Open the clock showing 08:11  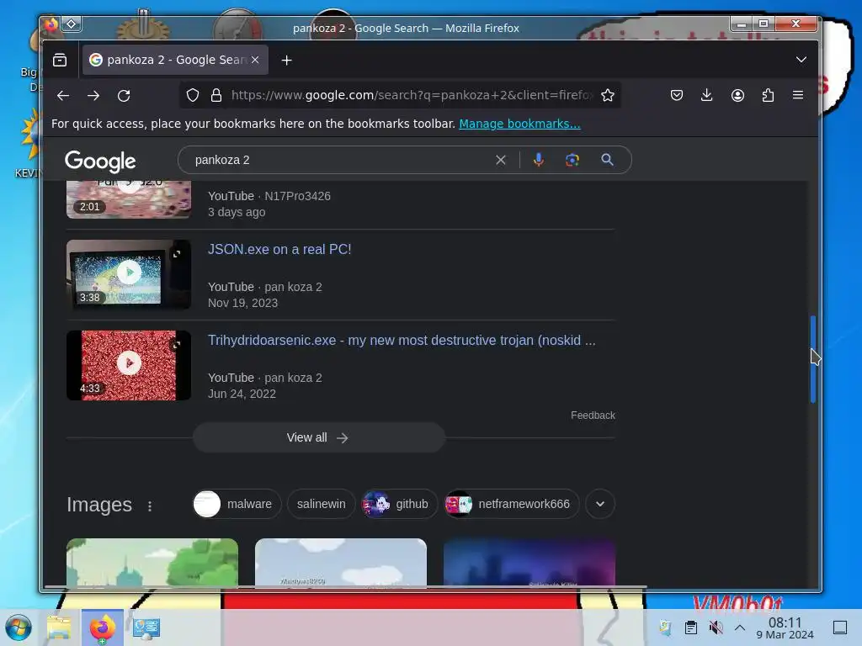coord(785,627)
